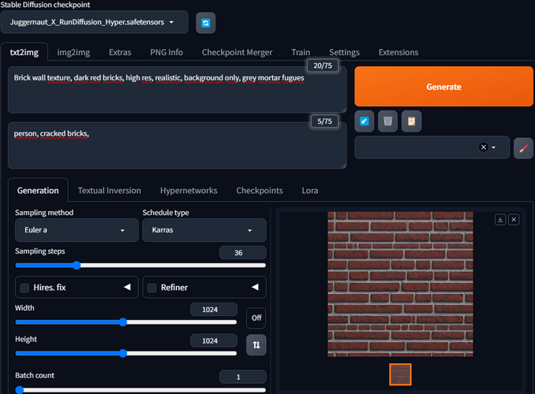Open the Schedule type Karras dropdown
Image resolution: width=535 pixels, height=394 pixels.
tap(204, 230)
